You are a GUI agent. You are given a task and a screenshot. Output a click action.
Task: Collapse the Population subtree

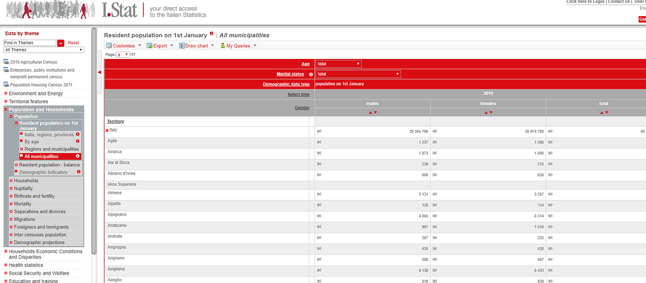click(11, 117)
